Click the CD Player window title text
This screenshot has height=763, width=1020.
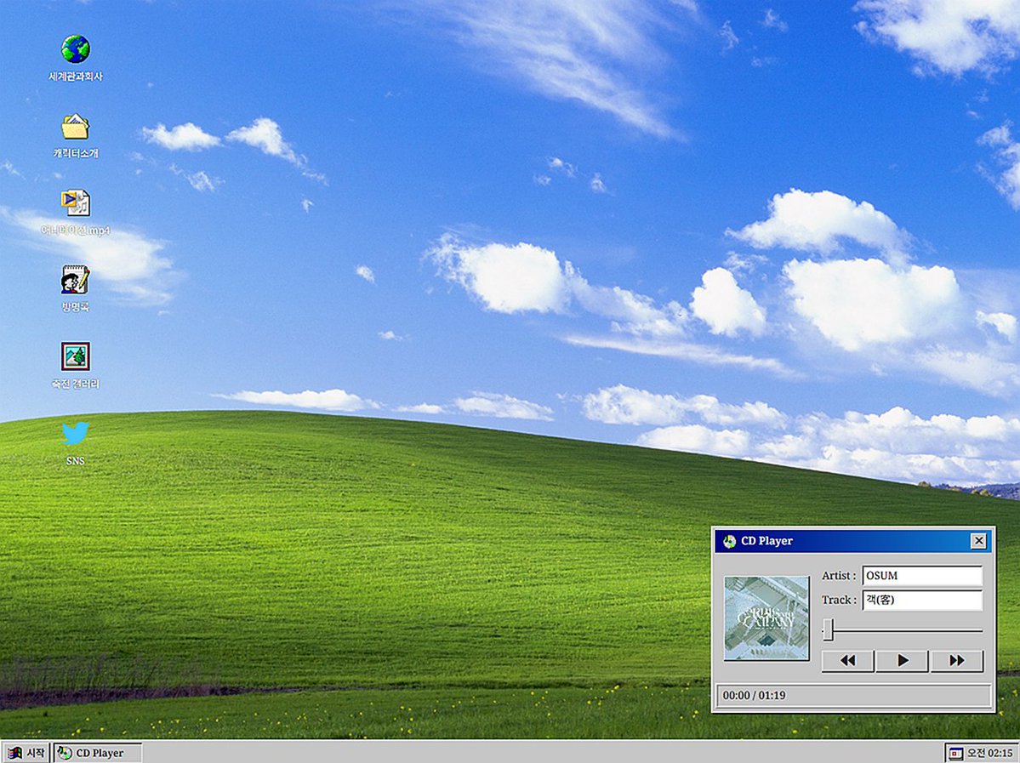point(767,541)
